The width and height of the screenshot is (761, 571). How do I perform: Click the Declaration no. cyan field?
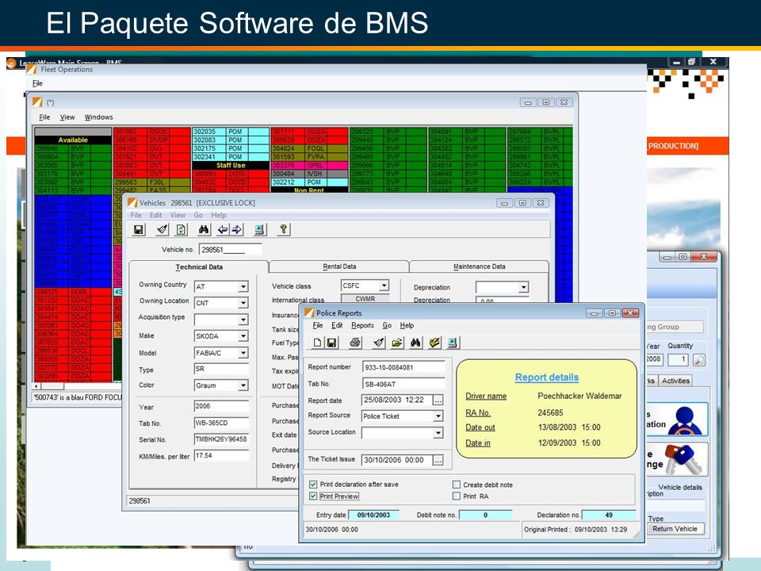[609, 515]
